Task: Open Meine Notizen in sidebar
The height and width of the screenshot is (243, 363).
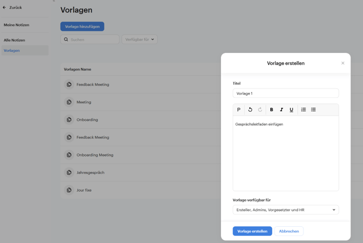Action: coord(17,25)
